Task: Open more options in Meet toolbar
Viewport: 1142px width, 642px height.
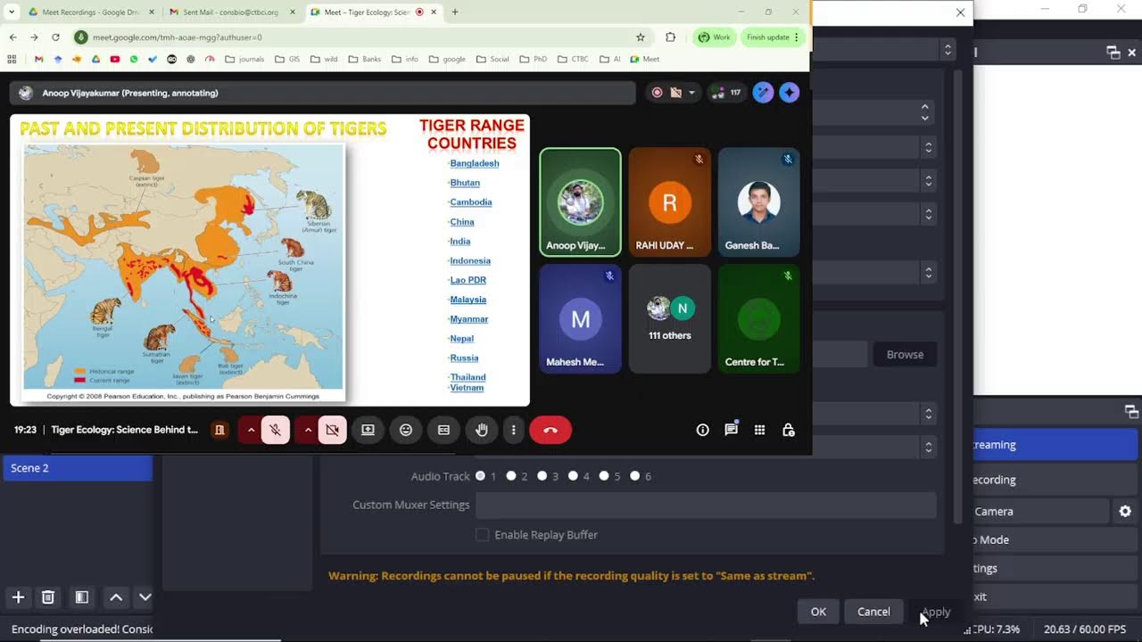Action: [513, 430]
